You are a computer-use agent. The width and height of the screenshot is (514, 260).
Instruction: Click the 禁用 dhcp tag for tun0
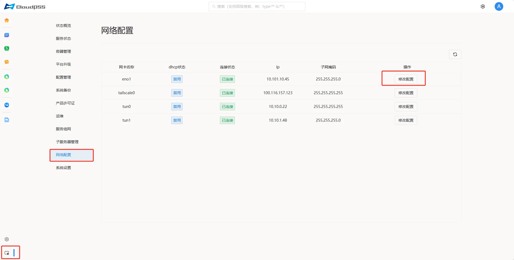[177, 107]
